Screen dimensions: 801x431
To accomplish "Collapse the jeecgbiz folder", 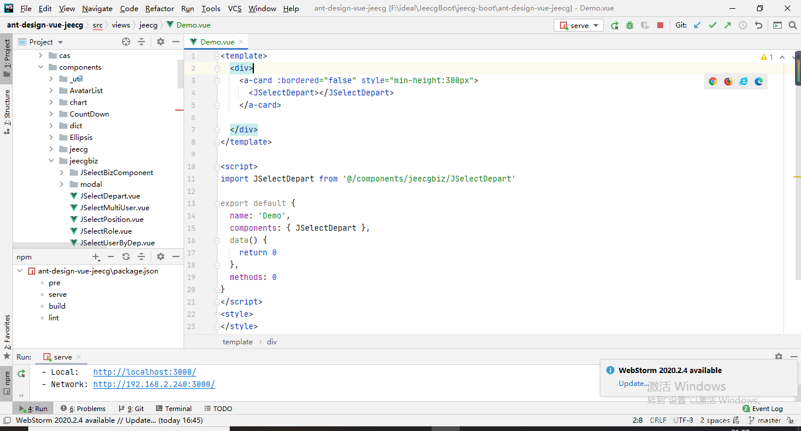I will [51, 160].
